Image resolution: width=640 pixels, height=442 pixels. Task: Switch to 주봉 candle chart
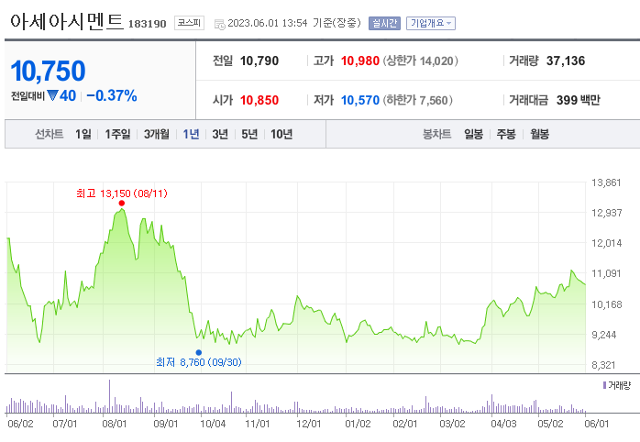coord(506,134)
